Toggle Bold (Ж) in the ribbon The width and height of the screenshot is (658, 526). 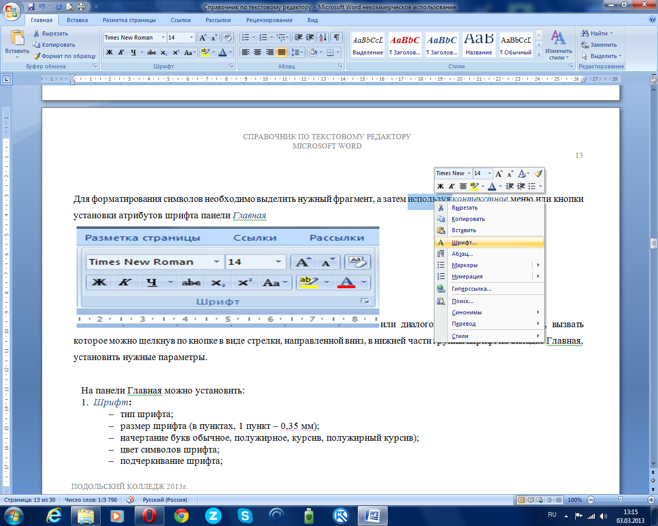109,52
